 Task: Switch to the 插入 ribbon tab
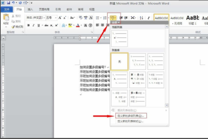click(x=31, y=9)
